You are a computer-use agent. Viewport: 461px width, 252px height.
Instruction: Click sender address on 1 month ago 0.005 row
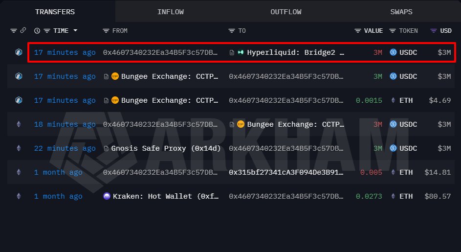point(160,172)
